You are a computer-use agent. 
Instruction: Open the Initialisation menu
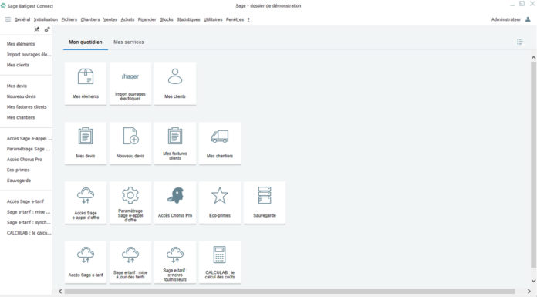coord(46,19)
